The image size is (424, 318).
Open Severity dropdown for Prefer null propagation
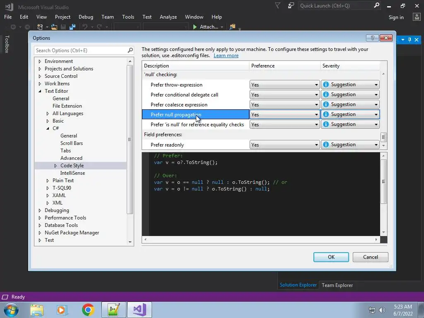[350, 114]
